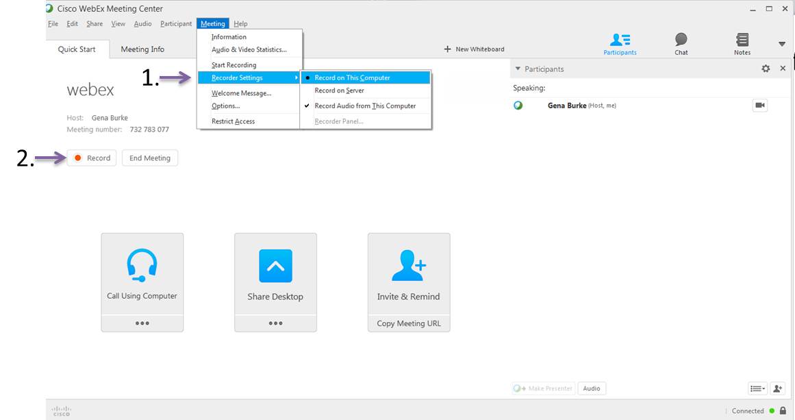Viewport: 795px width, 420px height.
Task: Select the Record on Server option
Action: click(365, 90)
